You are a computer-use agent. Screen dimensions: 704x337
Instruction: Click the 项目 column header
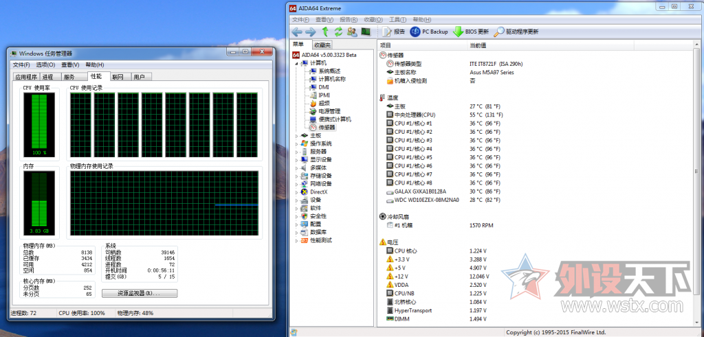click(x=423, y=45)
